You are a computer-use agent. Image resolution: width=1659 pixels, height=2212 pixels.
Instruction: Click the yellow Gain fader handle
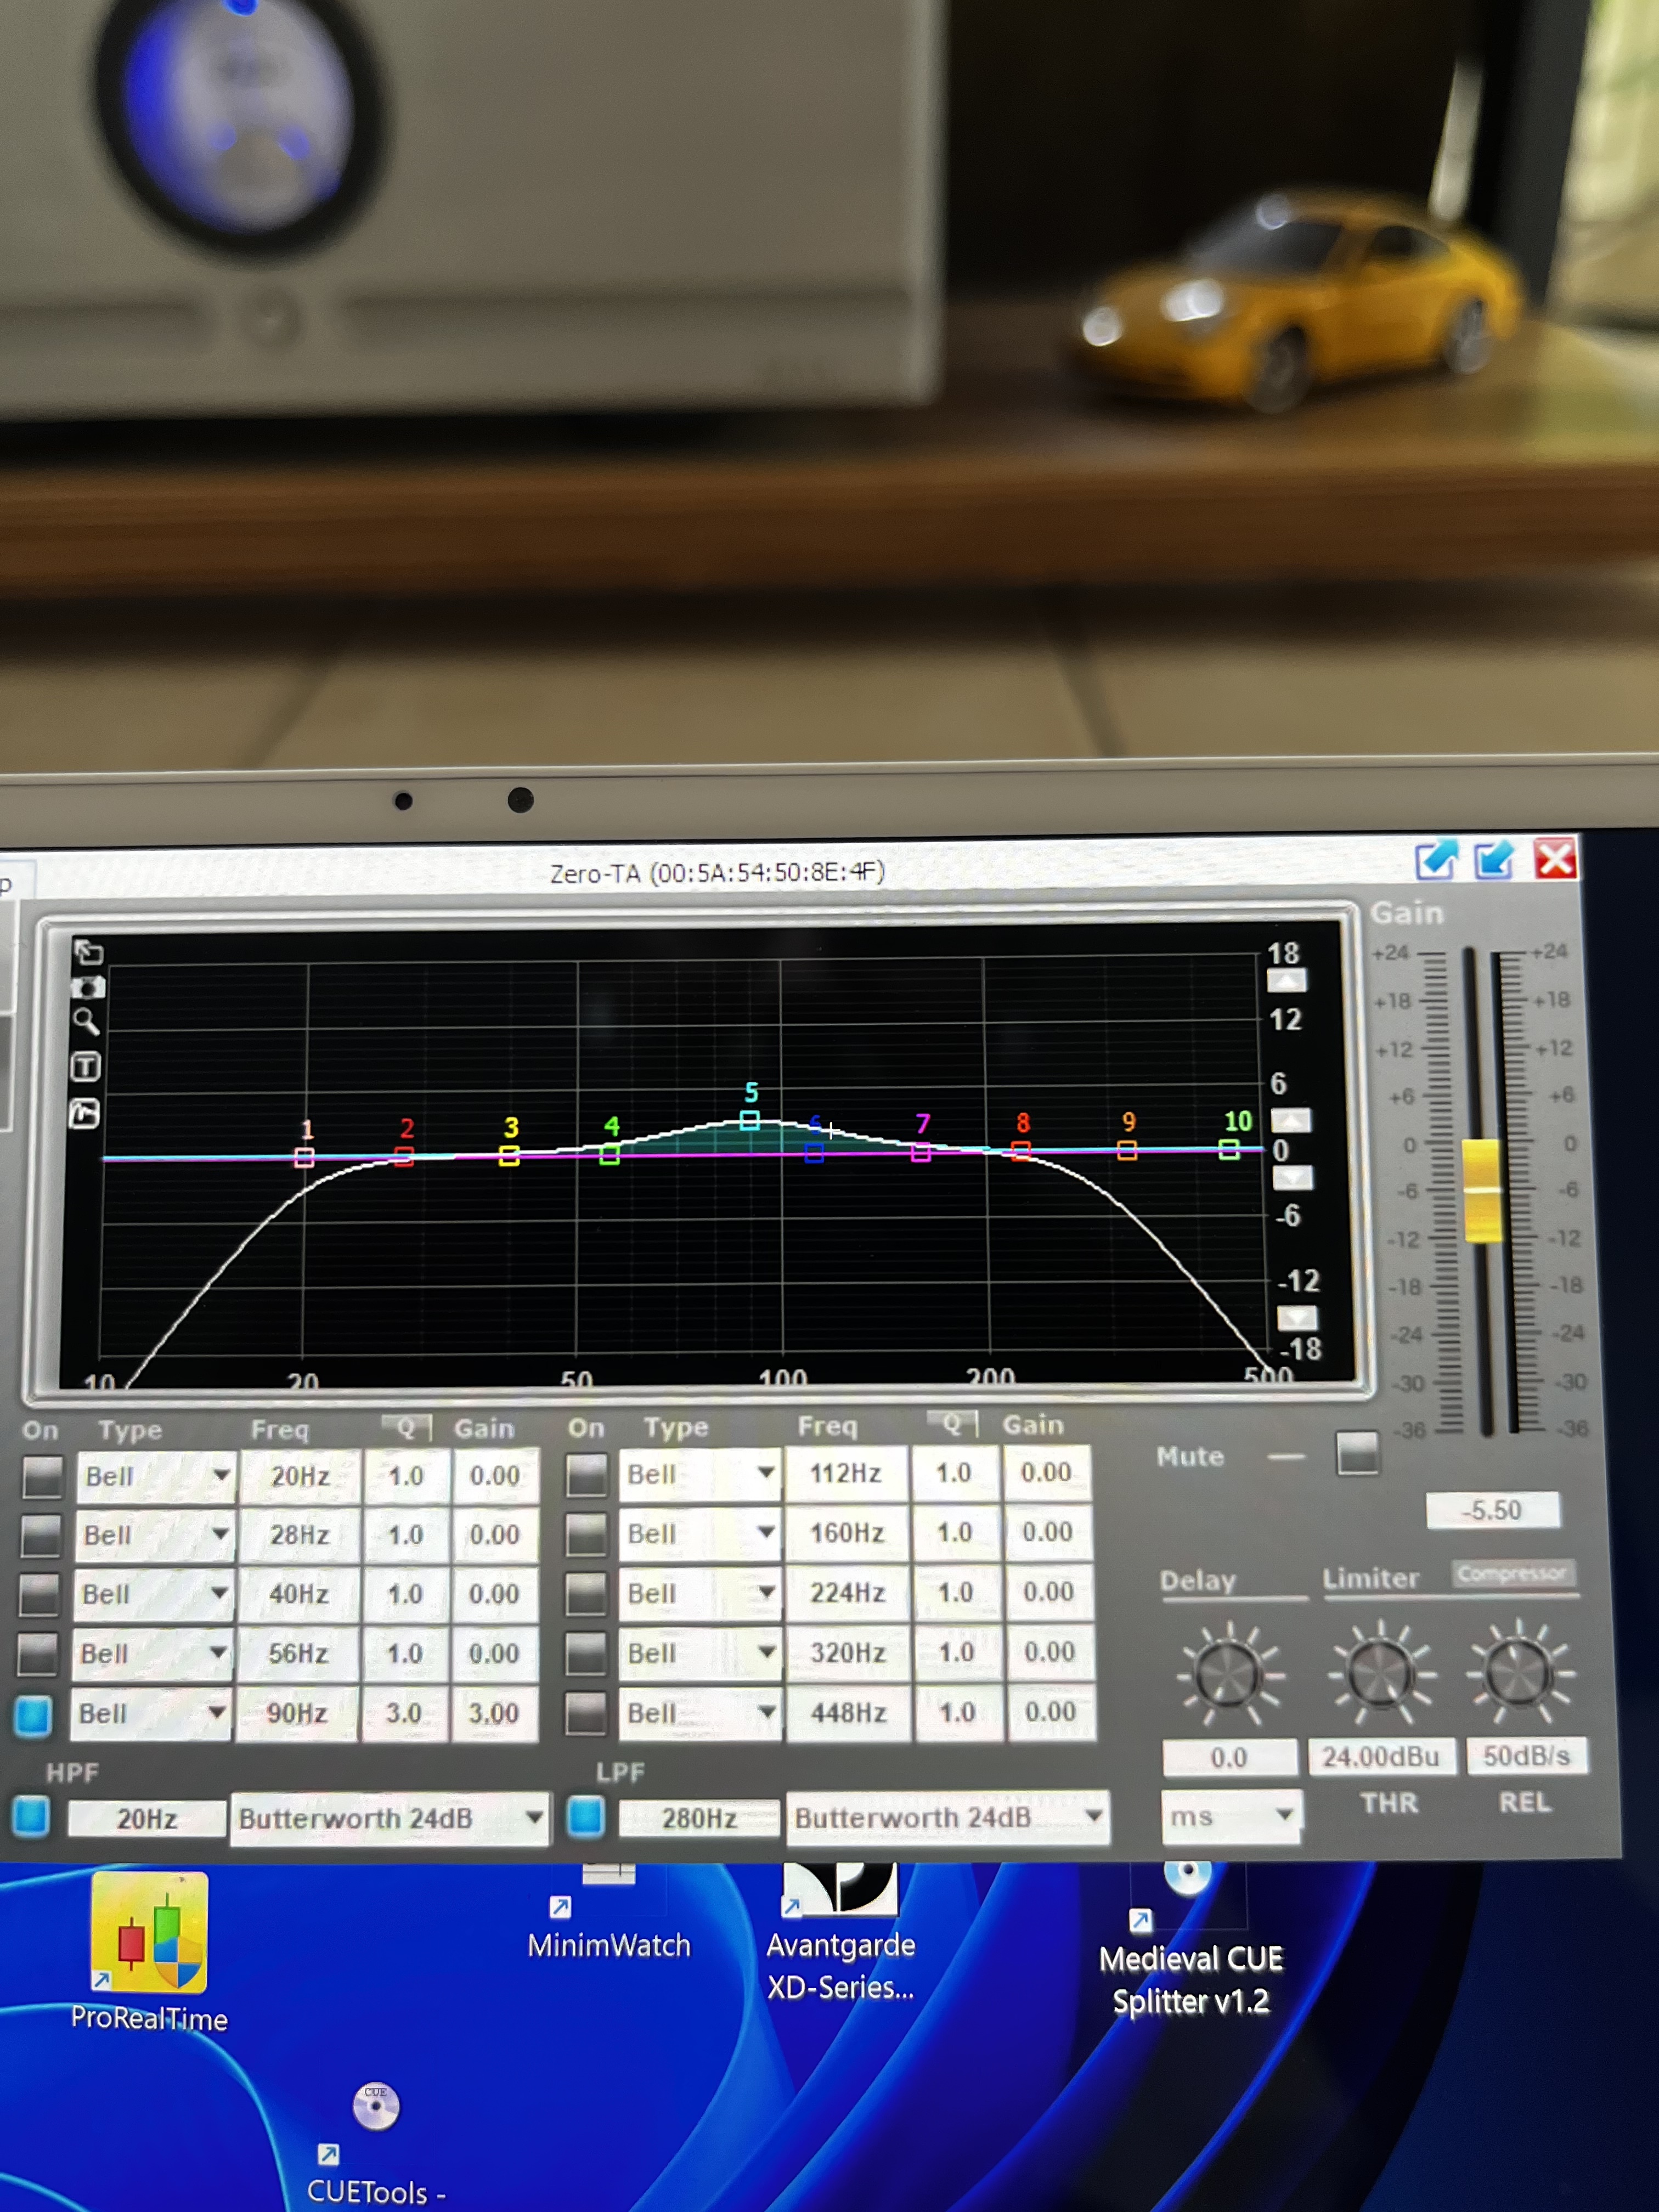pos(1481,1190)
